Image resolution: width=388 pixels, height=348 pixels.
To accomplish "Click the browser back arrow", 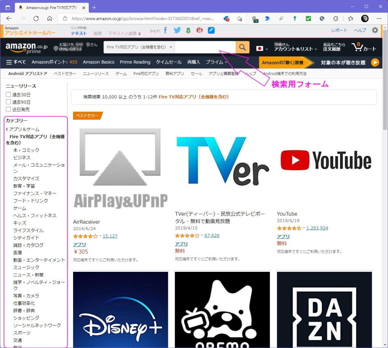I will point(9,19).
